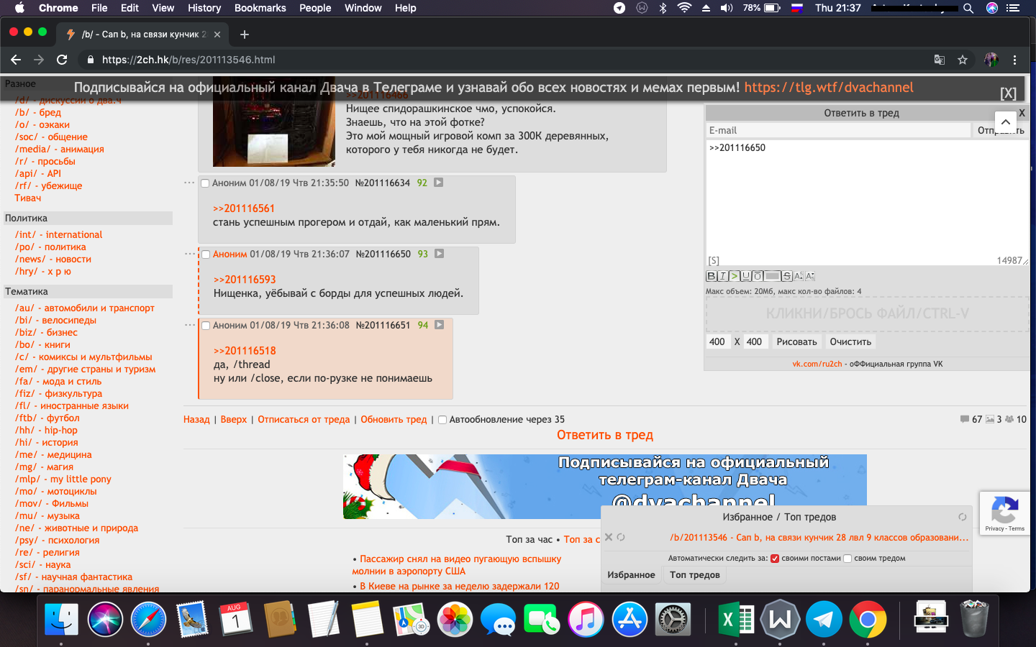Refresh the favorites panel with the reload icon
Viewport: 1036px width, 647px height.
pyautogui.click(x=962, y=517)
